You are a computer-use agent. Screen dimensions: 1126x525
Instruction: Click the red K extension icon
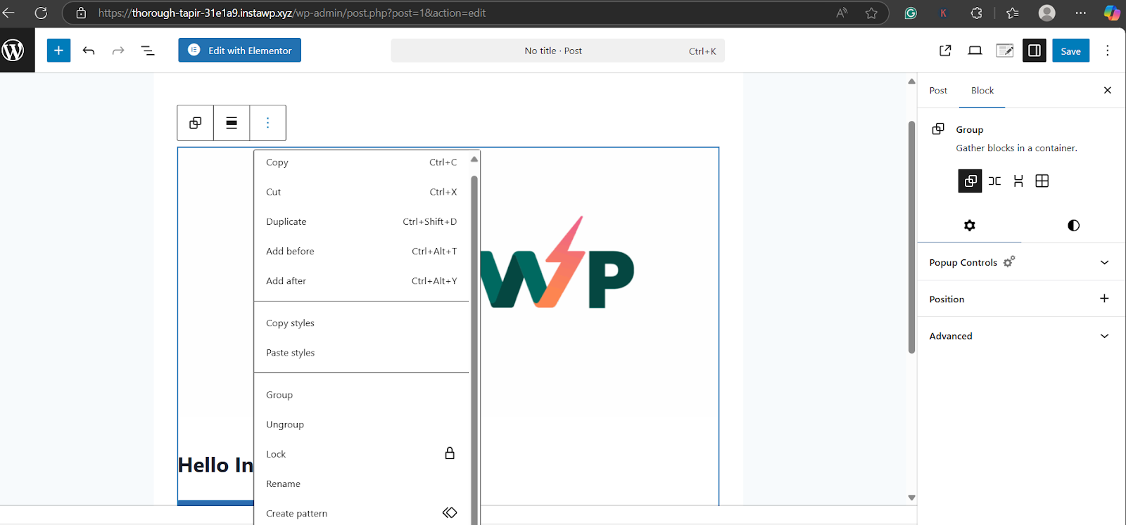(x=943, y=13)
